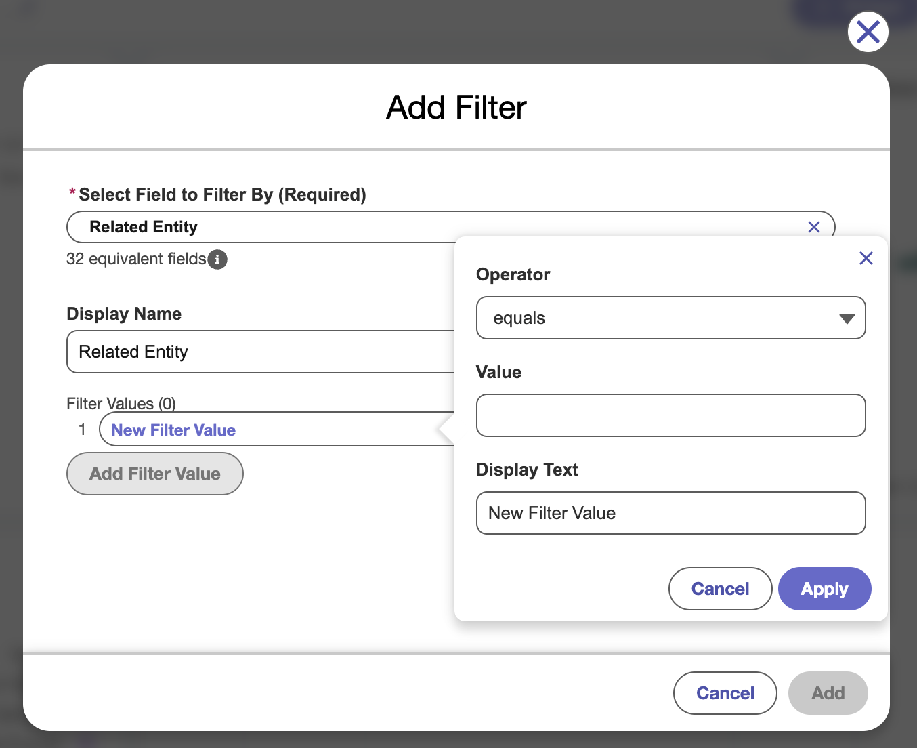This screenshot has height=748, width=917.
Task: Open the equivalent fields info icon
Action: [217, 259]
